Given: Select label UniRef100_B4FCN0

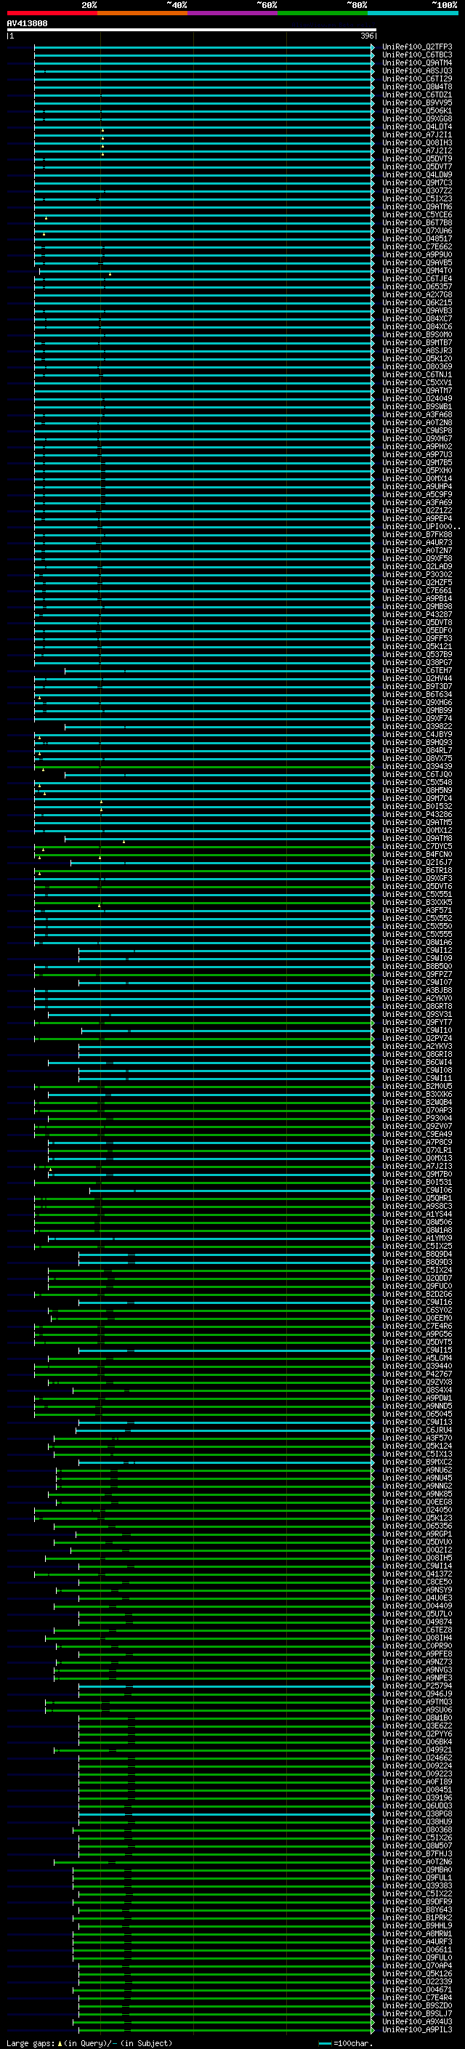Looking at the screenshot, I should coord(417,854).
